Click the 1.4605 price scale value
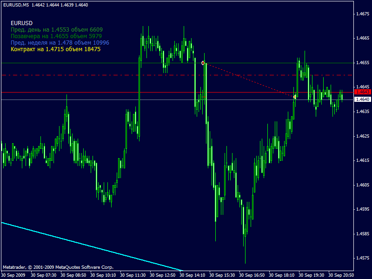 tap(363, 185)
